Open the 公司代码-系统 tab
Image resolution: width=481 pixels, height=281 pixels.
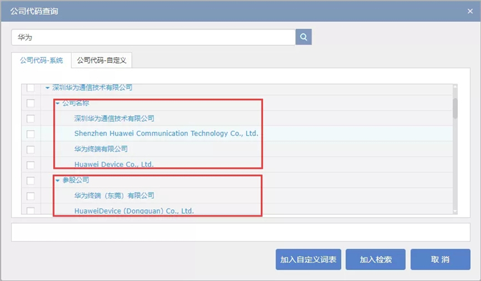[x=42, y=60]
